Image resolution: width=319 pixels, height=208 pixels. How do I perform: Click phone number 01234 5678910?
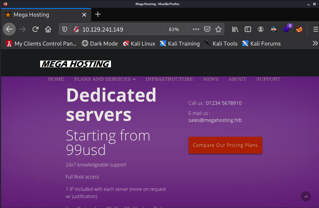(x=224, y=103)
